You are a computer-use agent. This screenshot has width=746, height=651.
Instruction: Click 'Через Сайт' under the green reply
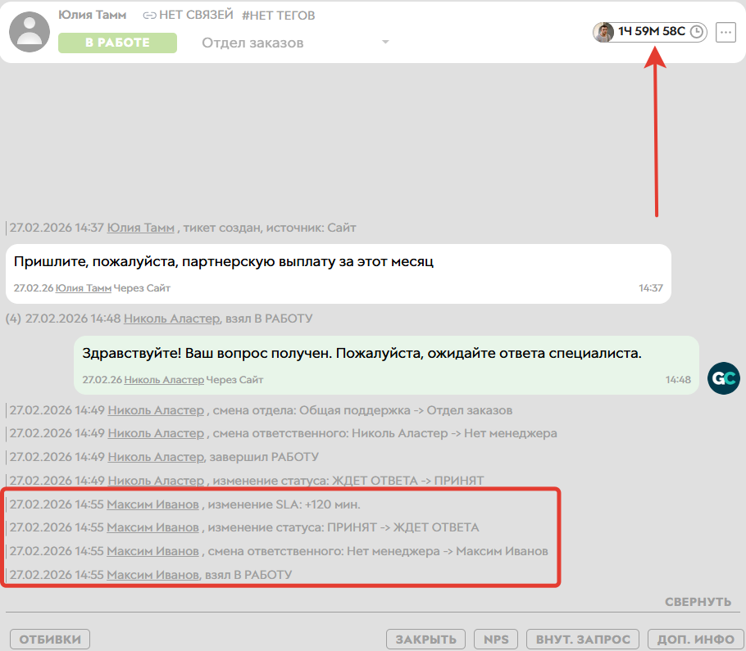(234, 380)
